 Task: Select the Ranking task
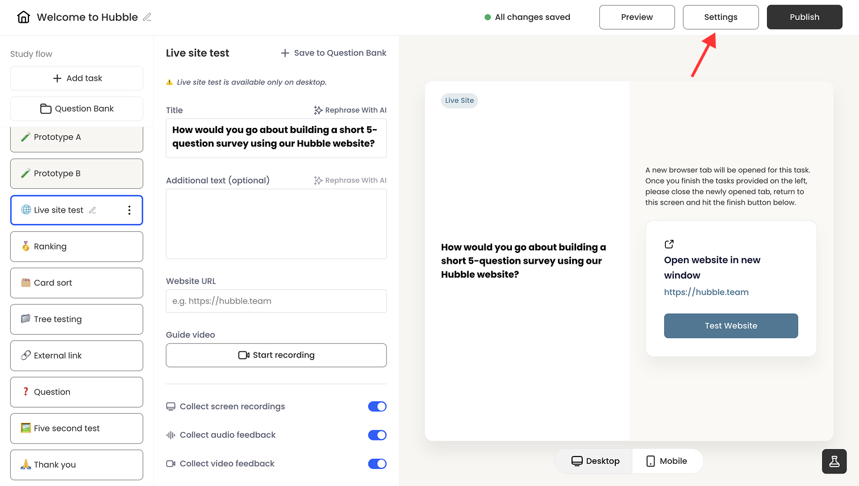pyautogui.click(x=77, y=247)
